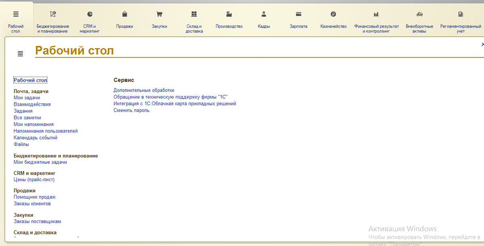Open Заказы поставщикам
The height and width of the screenshot is (246, 484).
pos(38,221)
